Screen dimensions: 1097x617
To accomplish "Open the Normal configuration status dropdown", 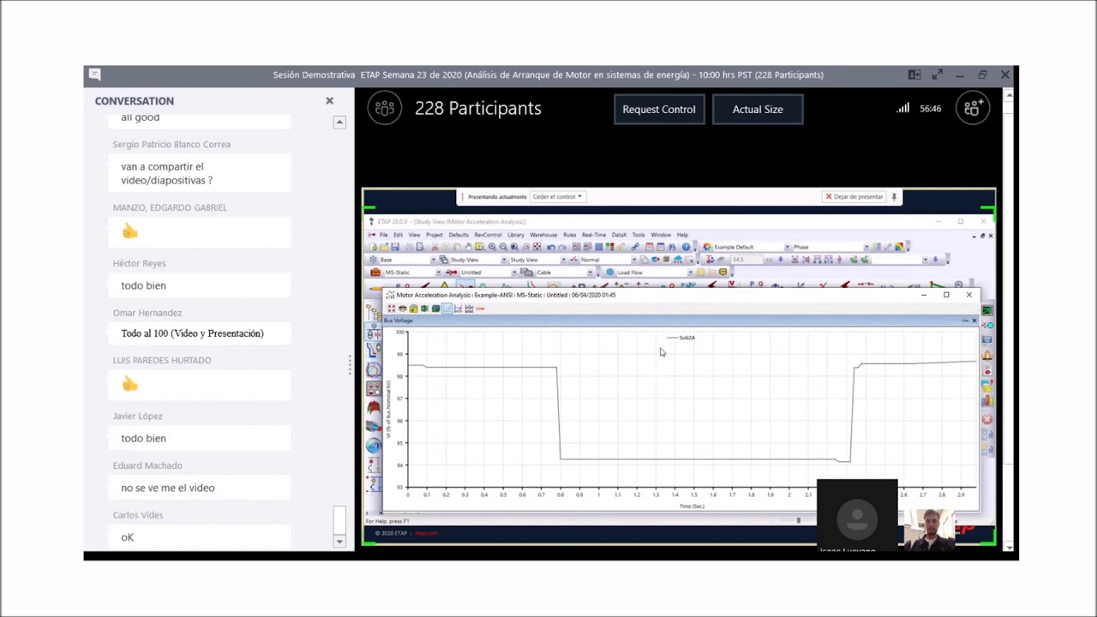I will tap(634, 260).
